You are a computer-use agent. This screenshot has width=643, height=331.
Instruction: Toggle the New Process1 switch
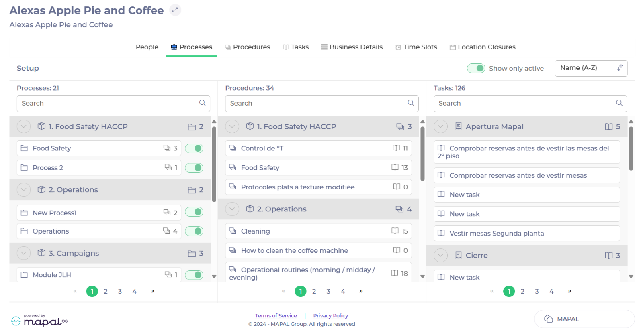pyautogui.click(x=194, y=212)
